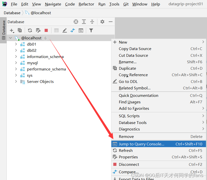Click the Expand All icon in Database panel

84,22
